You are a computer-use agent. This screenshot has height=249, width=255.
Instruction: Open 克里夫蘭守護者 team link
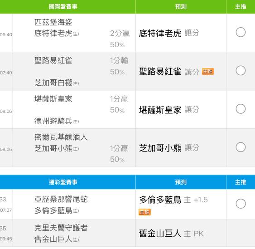click(x=61, y=228)
